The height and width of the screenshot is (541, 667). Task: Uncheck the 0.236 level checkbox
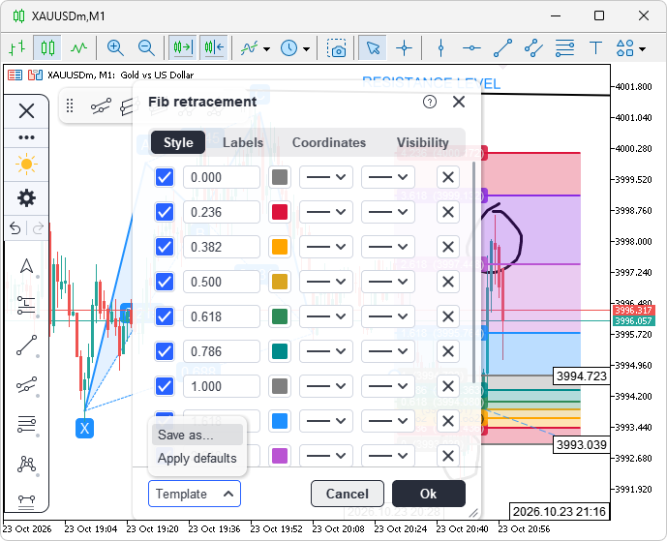tap(165, 212)
